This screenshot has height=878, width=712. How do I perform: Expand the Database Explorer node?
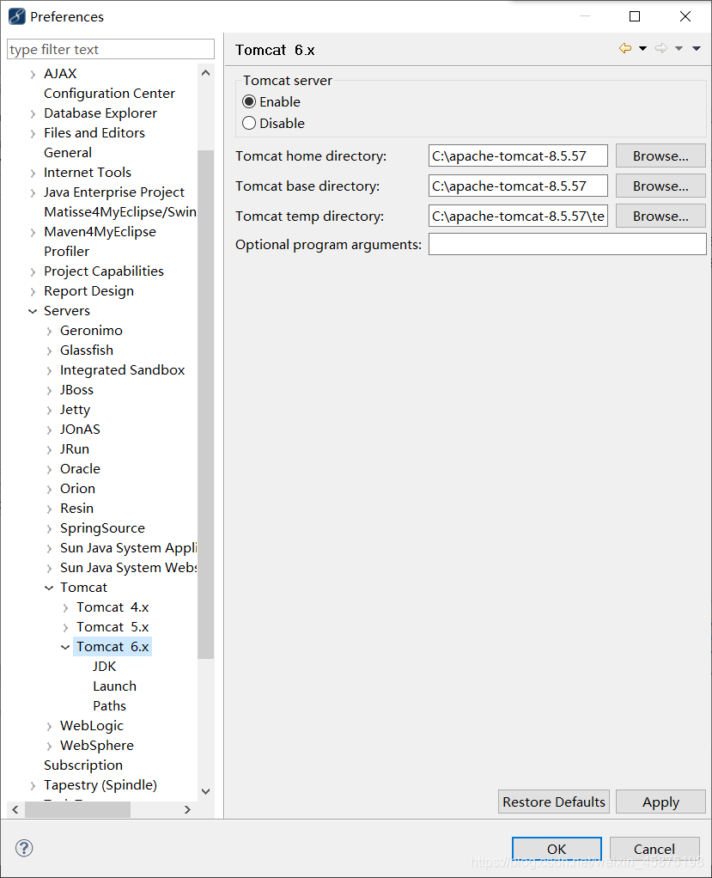[x=33, y=113]
